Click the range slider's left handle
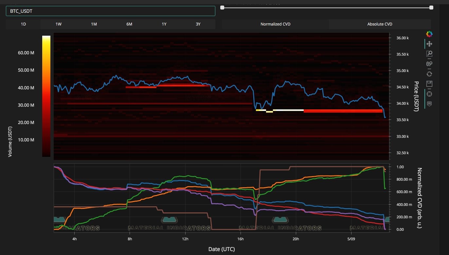The image size is (449, 255). [x=222, y=8]
